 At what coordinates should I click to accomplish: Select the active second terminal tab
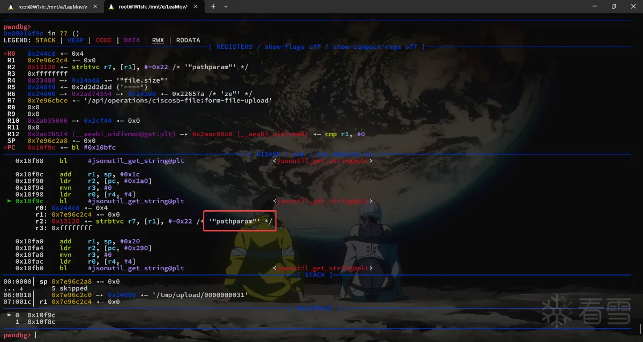click(153, 6)
